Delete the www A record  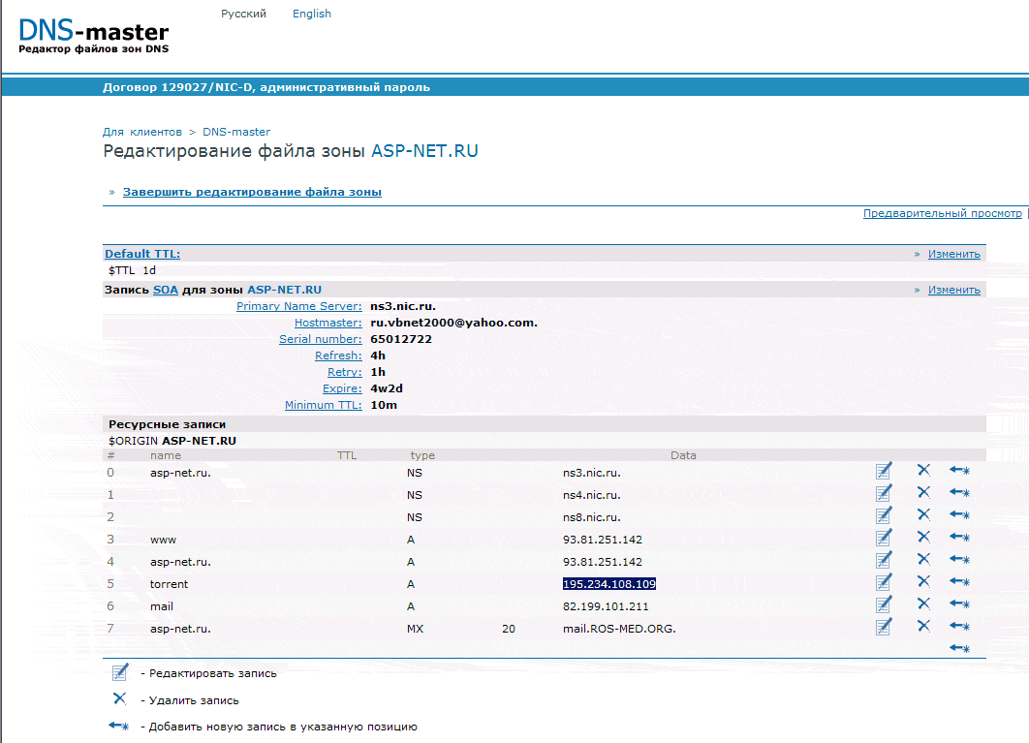(923, 537)
